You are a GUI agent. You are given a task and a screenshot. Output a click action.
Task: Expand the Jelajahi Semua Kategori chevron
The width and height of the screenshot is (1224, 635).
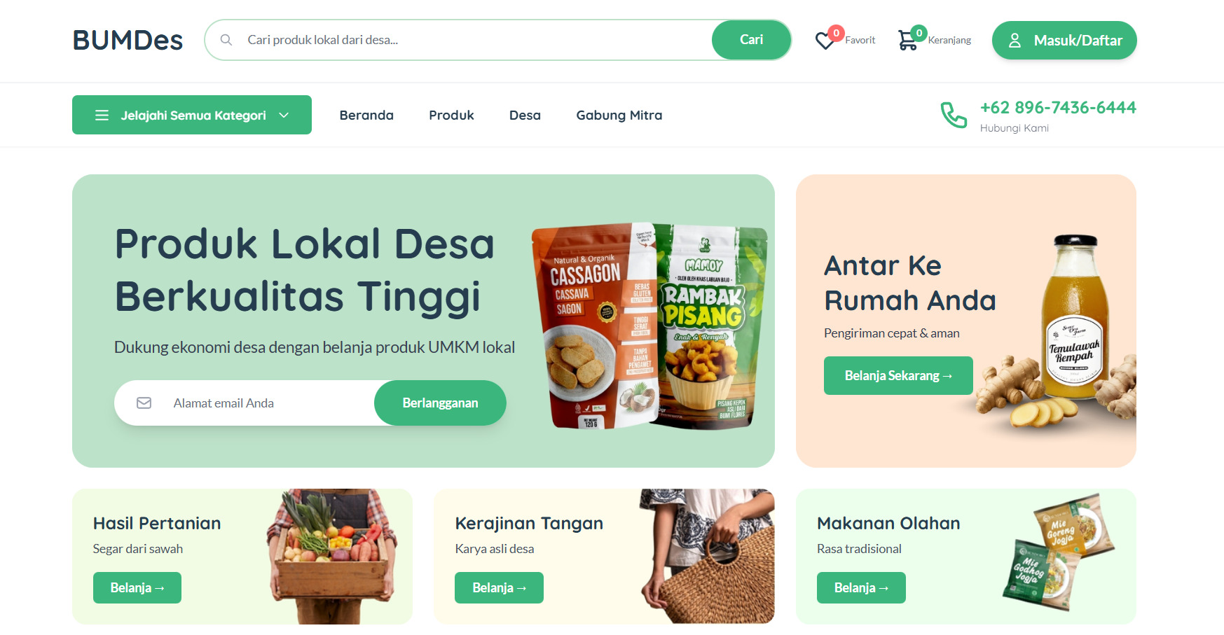tap(284, 115)
